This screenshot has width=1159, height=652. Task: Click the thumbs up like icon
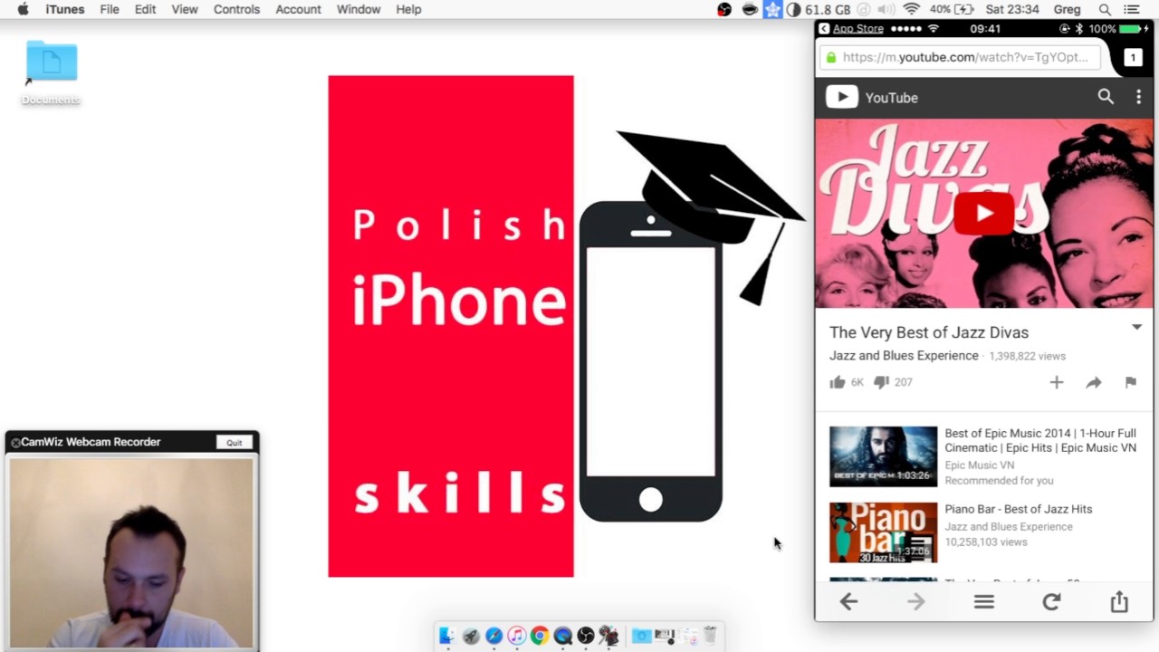[x=838, y=382]
